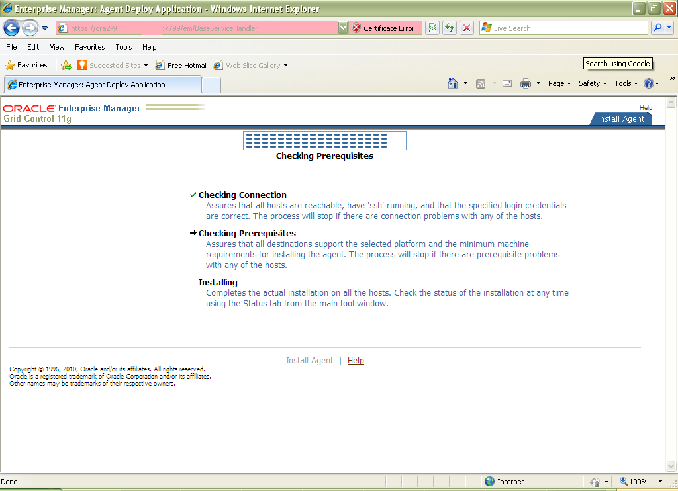
Task: Go to the Home page icon
Action: [453, 83]
